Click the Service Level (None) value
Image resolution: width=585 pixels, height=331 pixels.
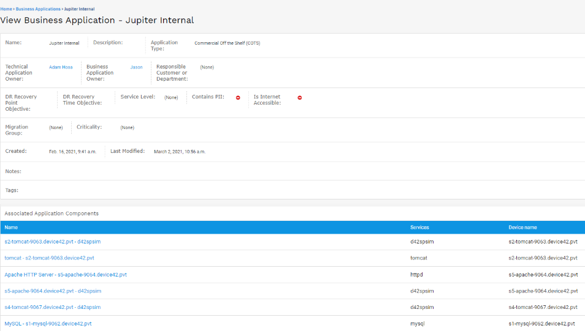coord(171,97)
